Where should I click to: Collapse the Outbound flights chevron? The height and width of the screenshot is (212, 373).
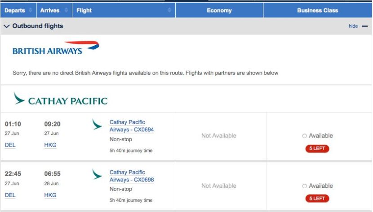tap(6, 26)
